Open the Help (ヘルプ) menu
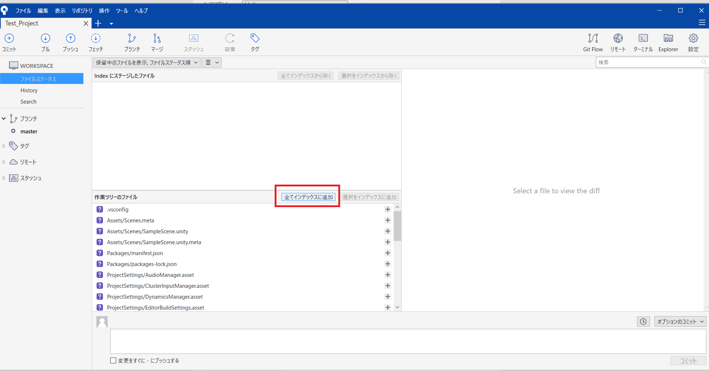The width and height of the screenshot is (709, 371). click(x=141, y=11)
